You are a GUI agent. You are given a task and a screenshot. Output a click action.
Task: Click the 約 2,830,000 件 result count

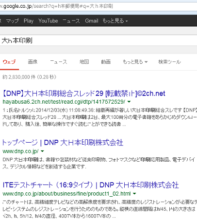click(x=29, y=77)
